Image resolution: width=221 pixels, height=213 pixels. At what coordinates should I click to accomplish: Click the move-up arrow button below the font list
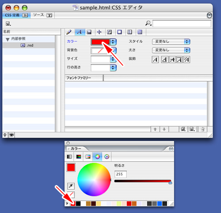pyautogui.click(x=155, y=129)
